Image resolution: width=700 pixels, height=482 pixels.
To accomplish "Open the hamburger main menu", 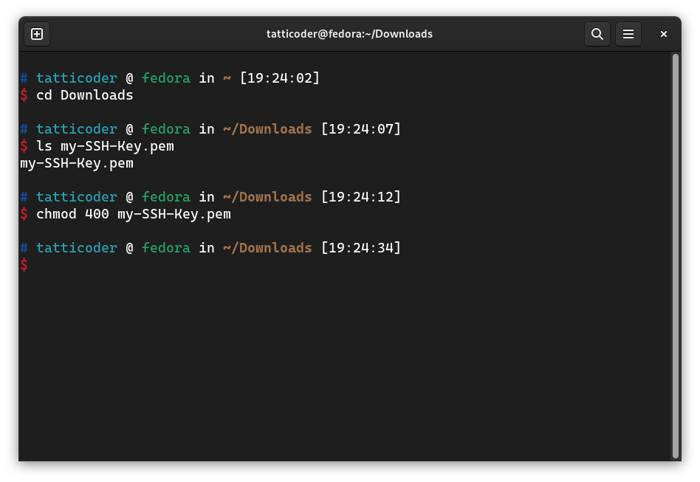I will click(x=628, y=34).
